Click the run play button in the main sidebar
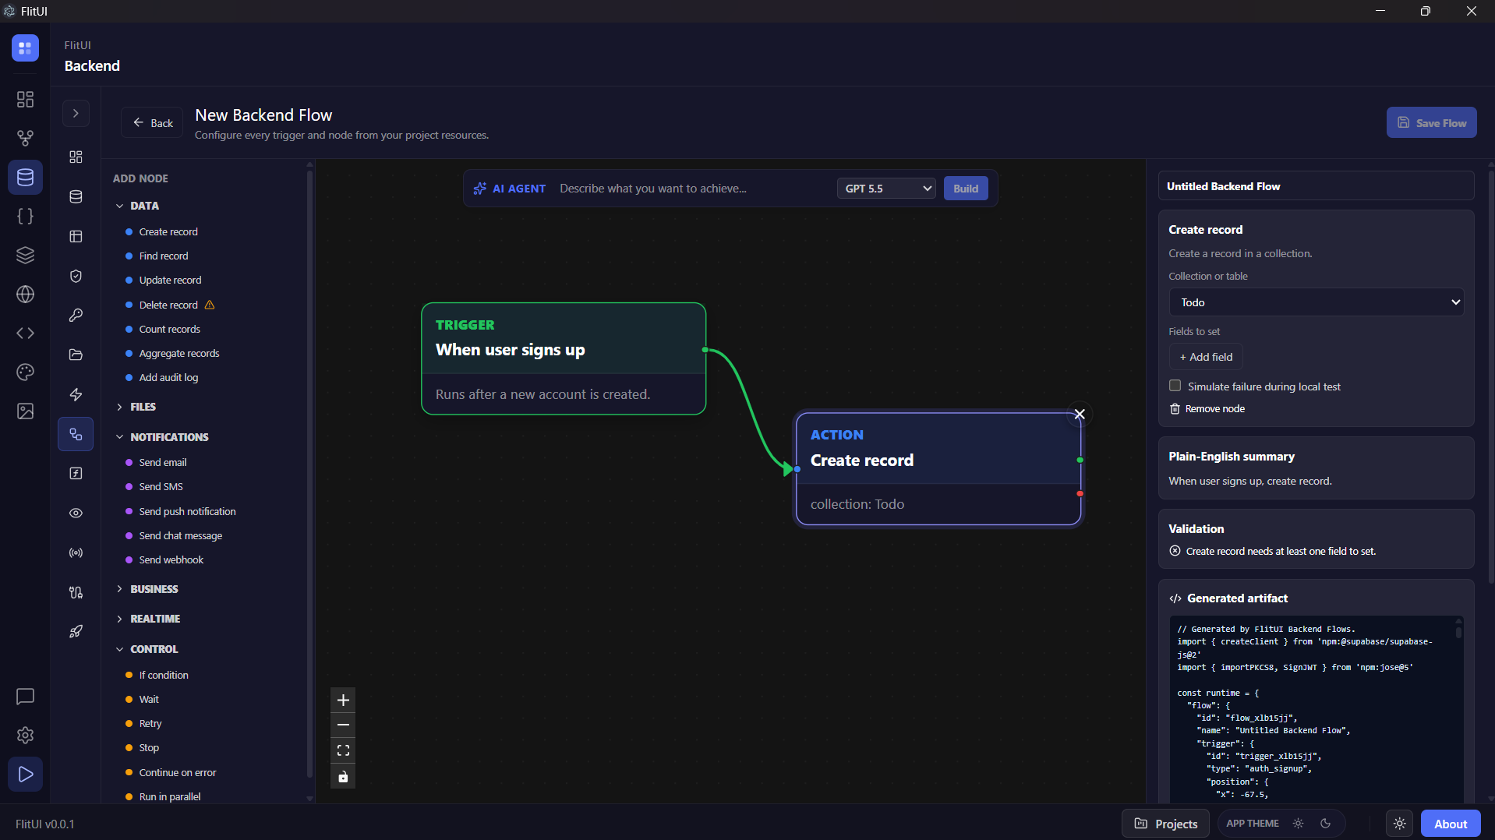 coord(25,774)
